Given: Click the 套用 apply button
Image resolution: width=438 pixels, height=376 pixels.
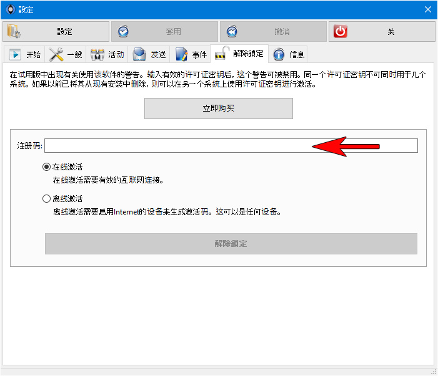Looking at the screenshot, I should 164,32.
